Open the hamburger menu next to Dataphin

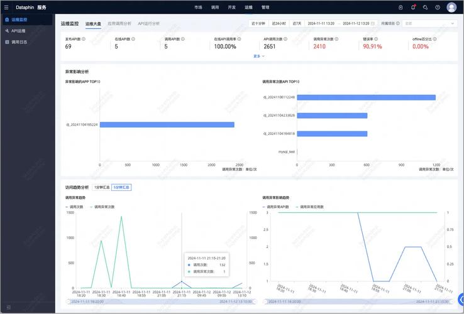6,8
